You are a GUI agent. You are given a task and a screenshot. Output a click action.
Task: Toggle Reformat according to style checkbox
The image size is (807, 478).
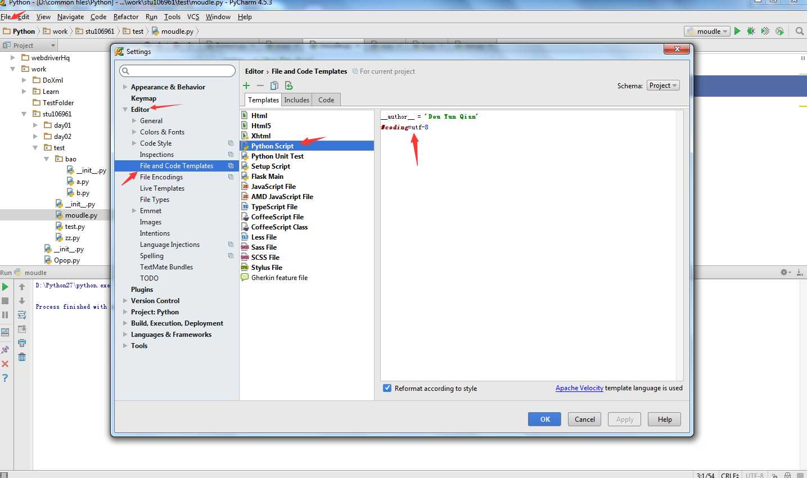(387, 388)
